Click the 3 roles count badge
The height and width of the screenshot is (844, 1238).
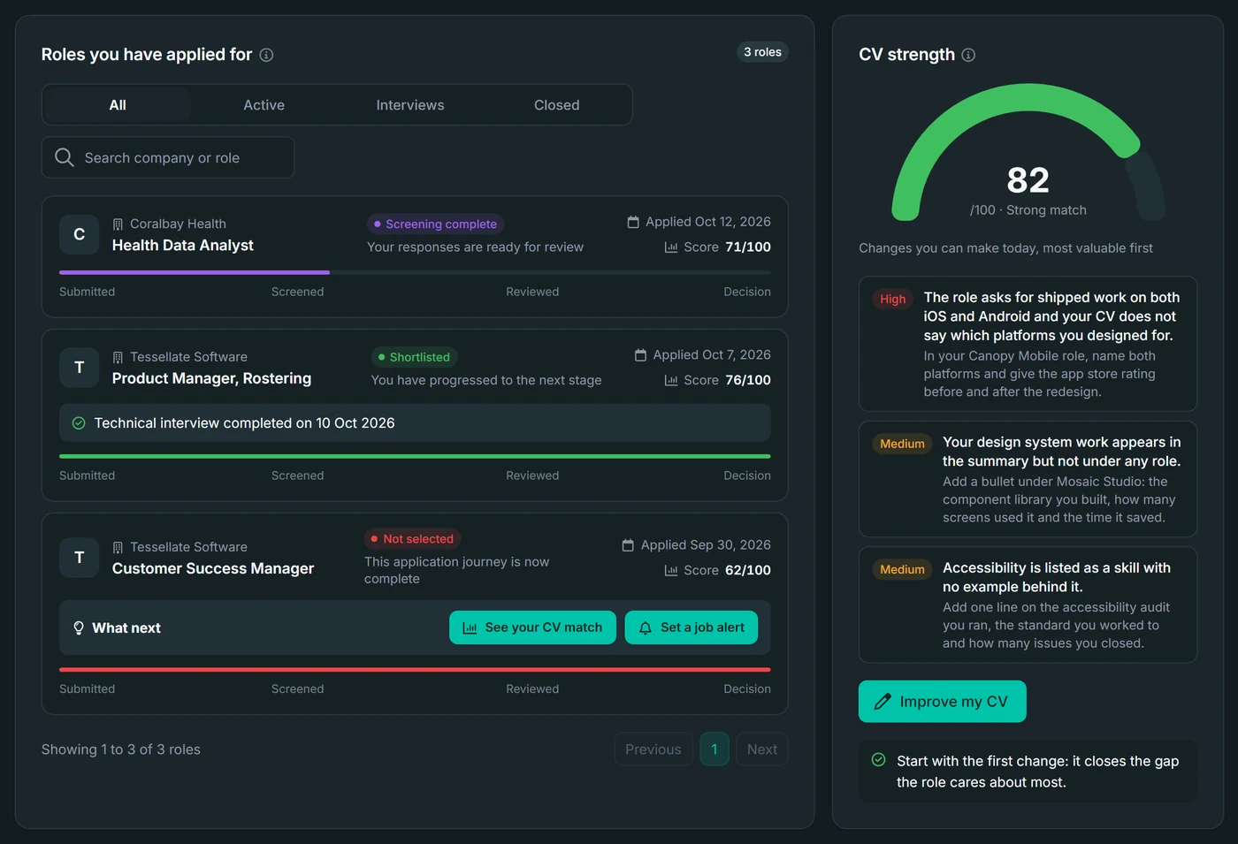762,52
